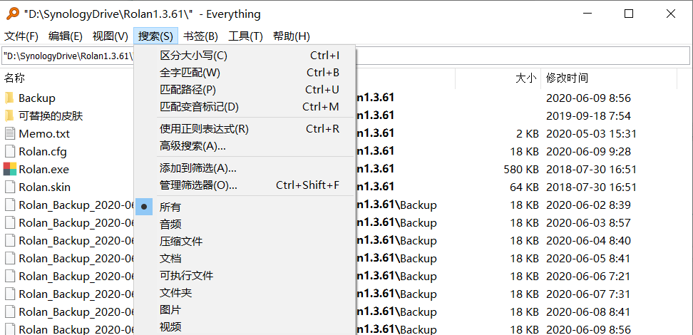Click file icon of backup dated 2020-06-07 7:31

[x=10, y=294]
